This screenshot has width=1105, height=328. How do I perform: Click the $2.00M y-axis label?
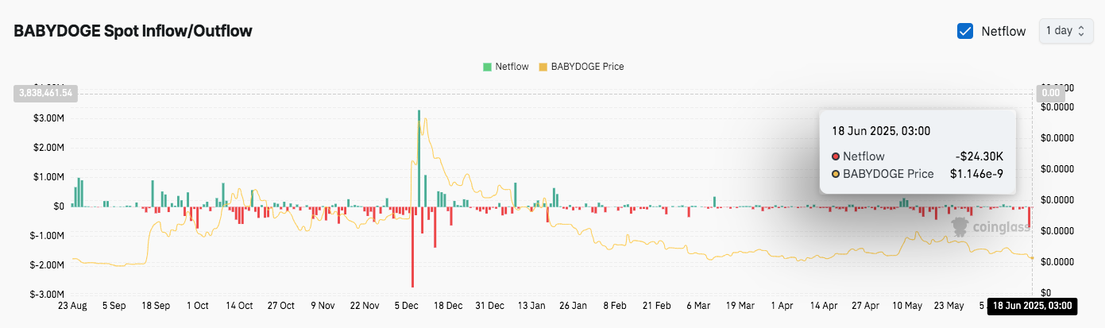pos(51,148)
